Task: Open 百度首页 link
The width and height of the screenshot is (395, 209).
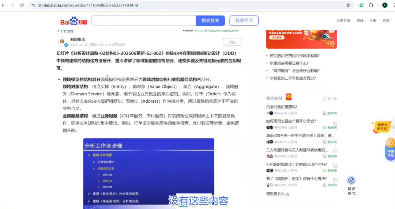Action: (343, 21)
